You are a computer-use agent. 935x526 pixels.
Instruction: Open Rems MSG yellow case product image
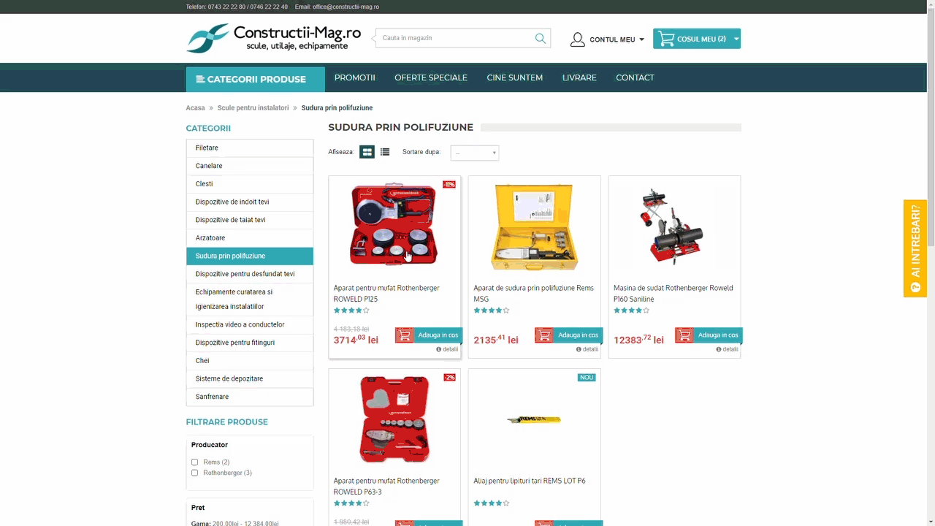534,226
